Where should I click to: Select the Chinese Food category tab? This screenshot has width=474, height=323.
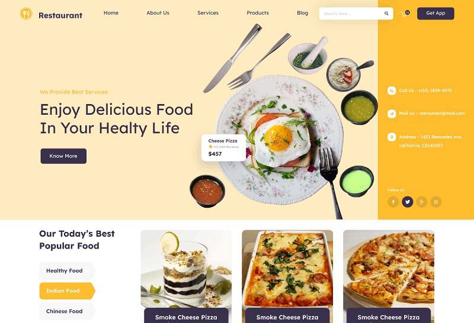(67, 311)
